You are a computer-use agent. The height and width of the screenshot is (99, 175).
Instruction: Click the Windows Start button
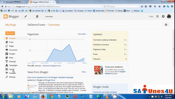tap(3, 97)
